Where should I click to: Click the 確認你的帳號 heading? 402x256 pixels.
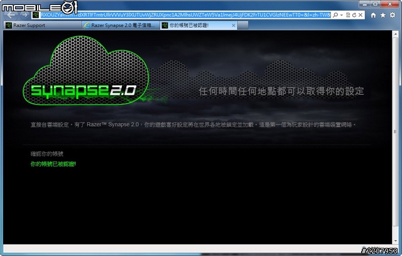[x=46, y=154]
